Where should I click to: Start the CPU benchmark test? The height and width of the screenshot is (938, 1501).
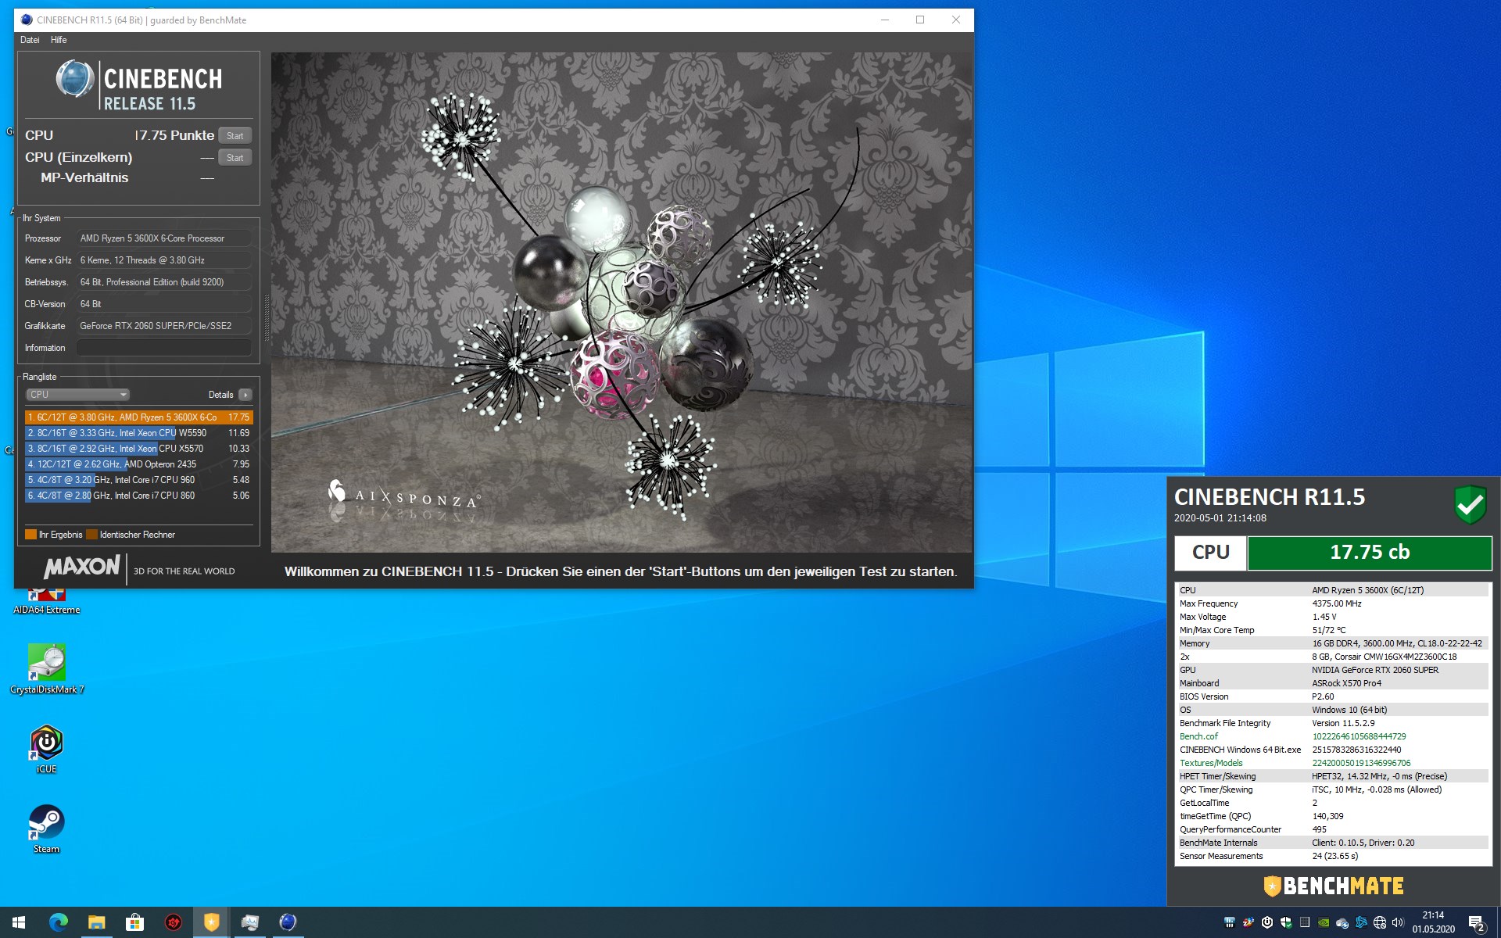(235, 135)
